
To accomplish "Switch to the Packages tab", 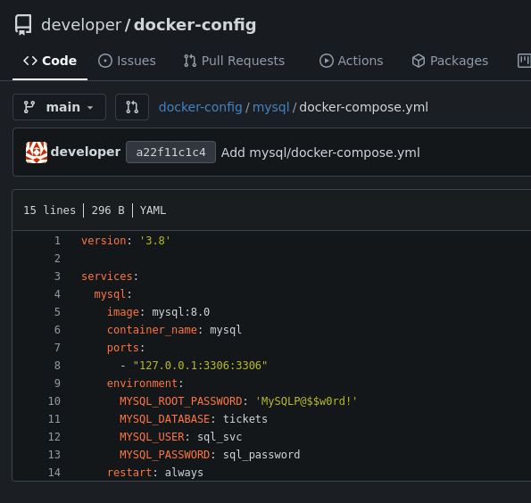I will click(450, 61).
